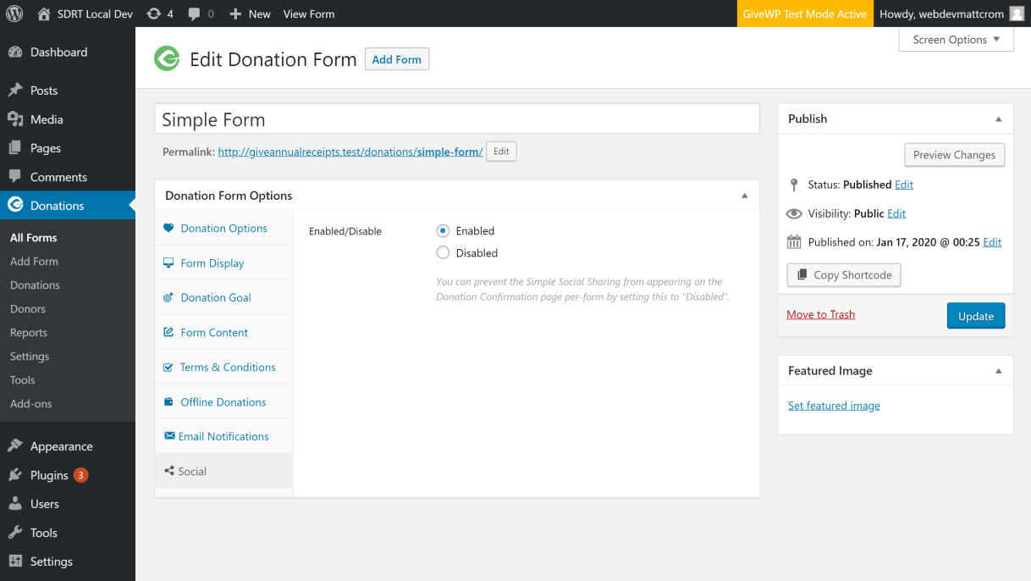Viewport: 1031px width, 581px height.
Task: Click the user avatar in admin bar
Action: [x=1017, y=14]
